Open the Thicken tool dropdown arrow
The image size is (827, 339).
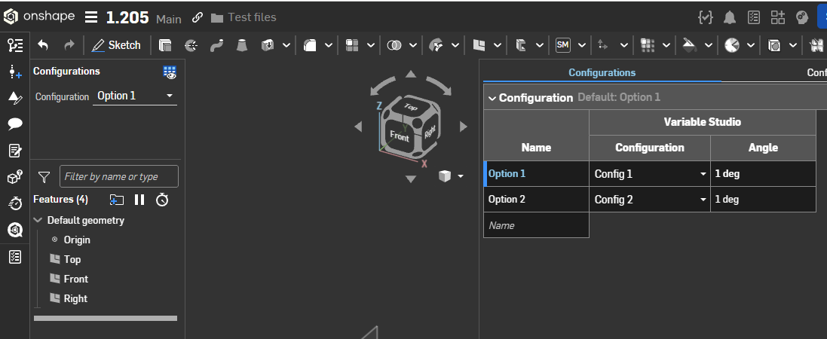point(286,46)
